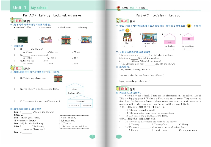Click the blackboard picture labeled A
The height and width of the screenshot is (147, 211).
click(x=23, y=40)
